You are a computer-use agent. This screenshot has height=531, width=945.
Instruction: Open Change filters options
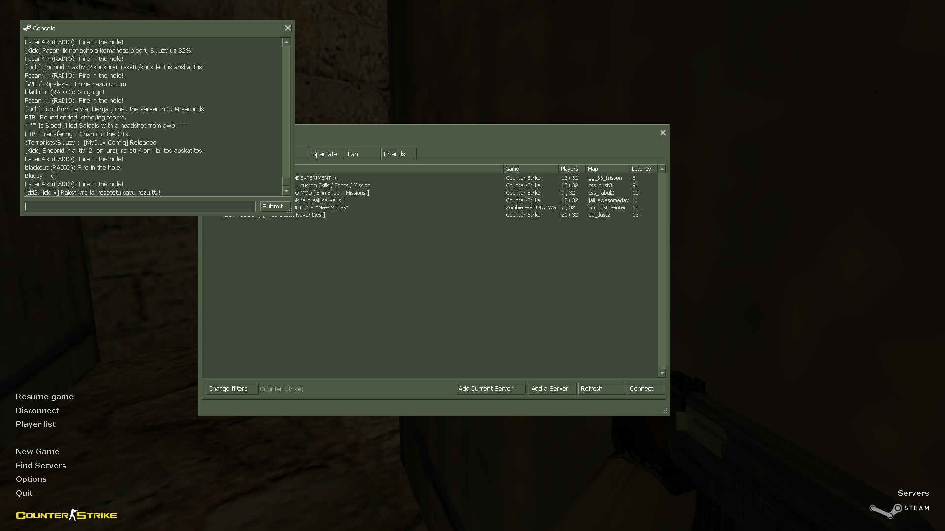point(232,389)
